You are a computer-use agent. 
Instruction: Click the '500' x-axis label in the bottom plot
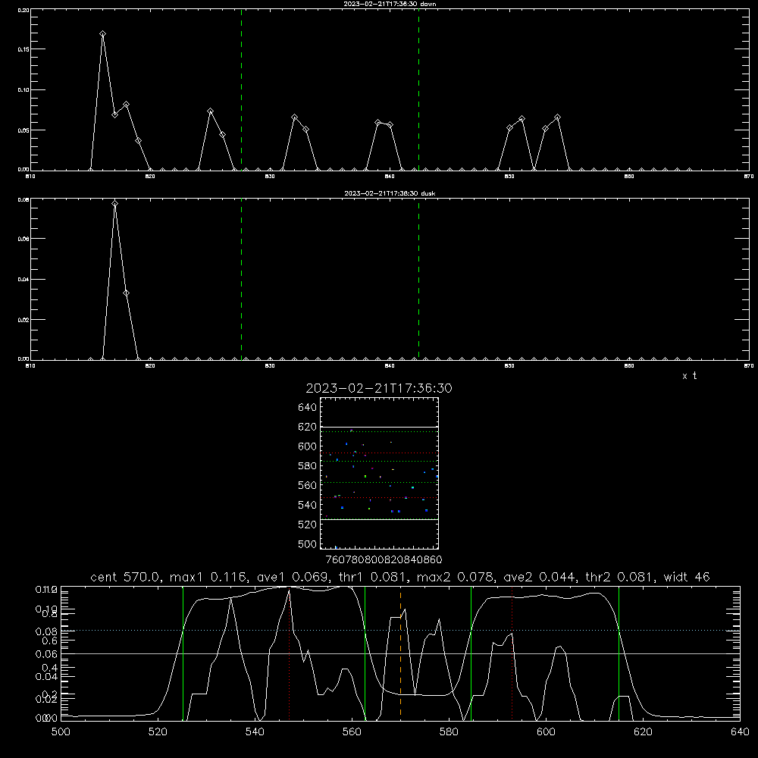pos(61,732)
